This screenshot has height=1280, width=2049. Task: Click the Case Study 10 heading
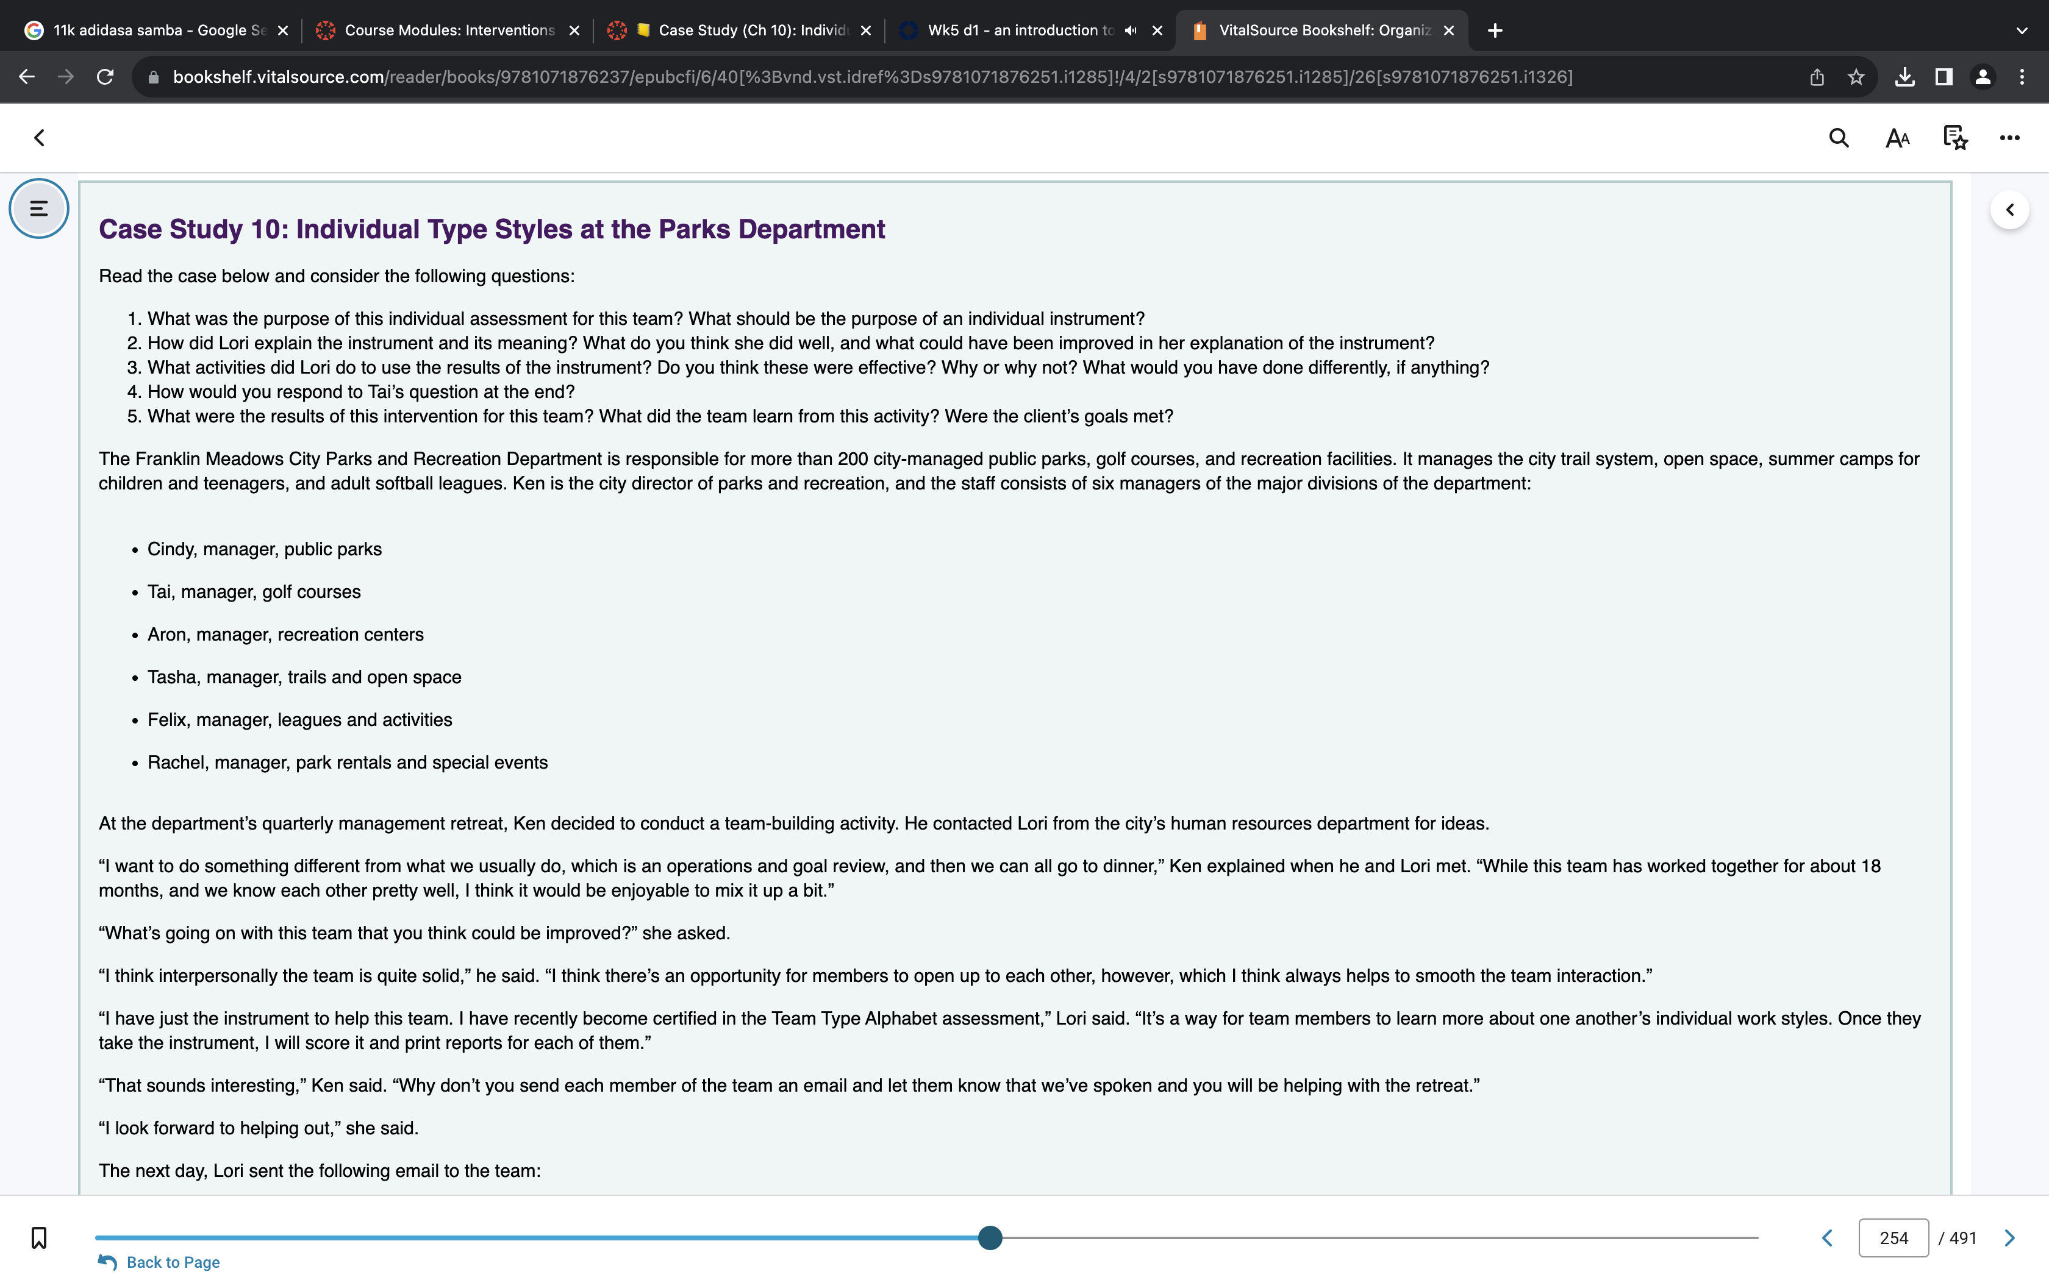coord(492,229)
